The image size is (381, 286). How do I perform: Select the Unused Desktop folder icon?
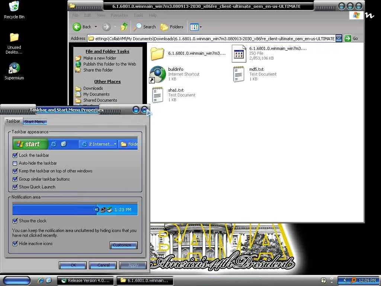tap(14, 38)
